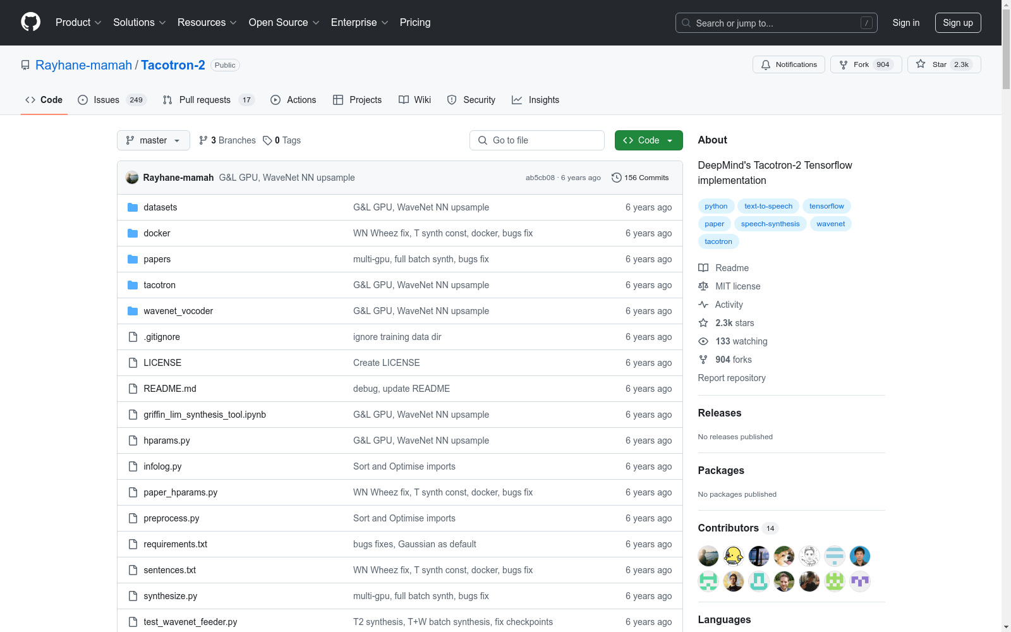This screenshot has height=632, width=1011.
Task: Click the hparams.py file icon
Action: pos(133,441)
